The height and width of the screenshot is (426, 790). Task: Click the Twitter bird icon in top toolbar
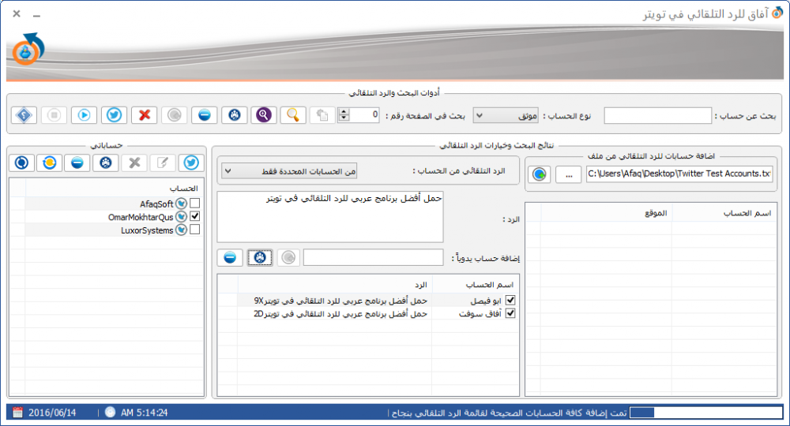pyautogui.click(x=114, y=115)
